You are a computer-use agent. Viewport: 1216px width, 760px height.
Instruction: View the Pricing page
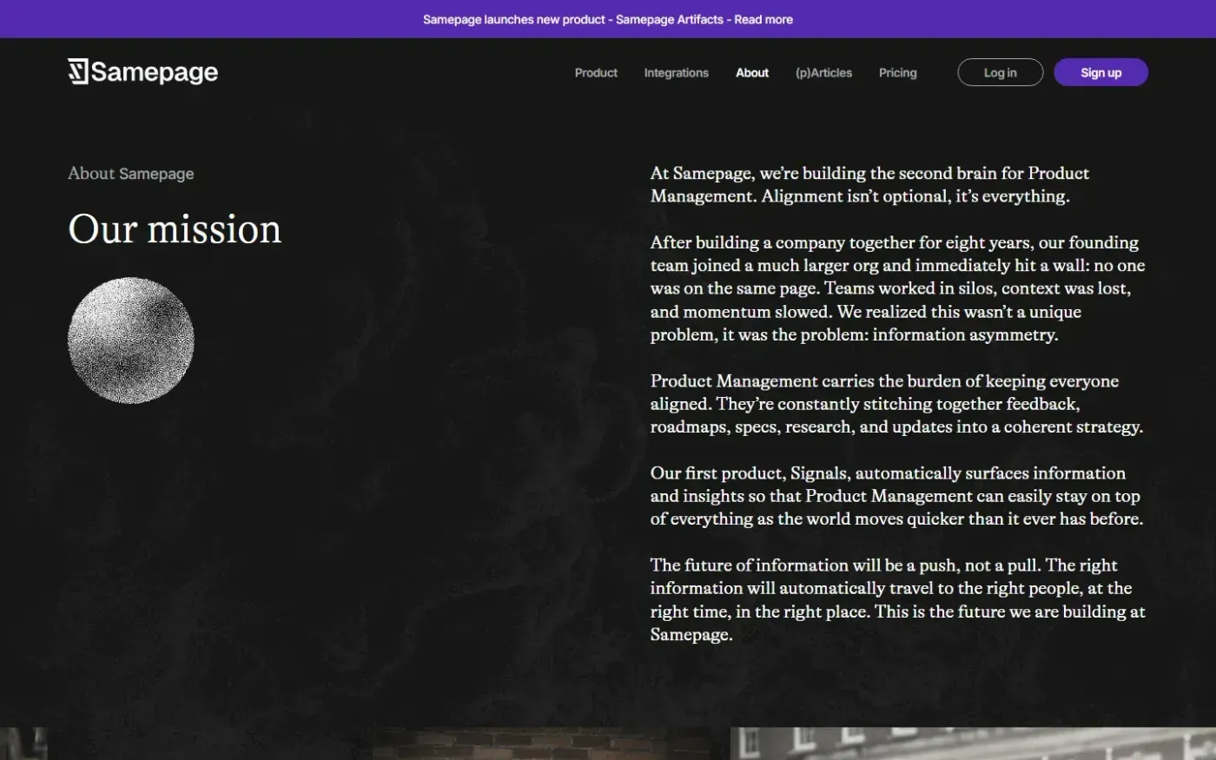897,73
